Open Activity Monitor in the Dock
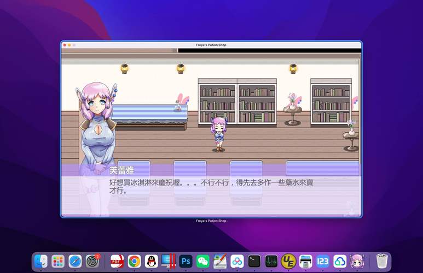 271,261
